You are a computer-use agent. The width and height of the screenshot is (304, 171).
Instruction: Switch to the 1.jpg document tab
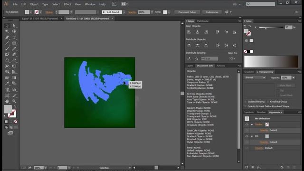[40, 19]
